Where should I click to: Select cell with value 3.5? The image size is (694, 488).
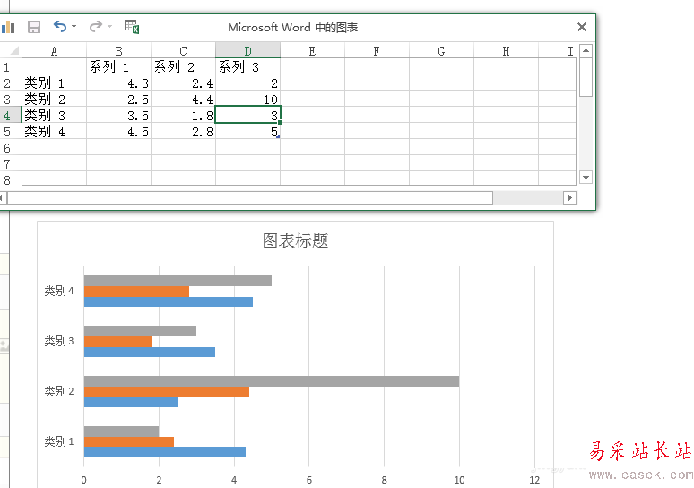[x=118, y=115]
